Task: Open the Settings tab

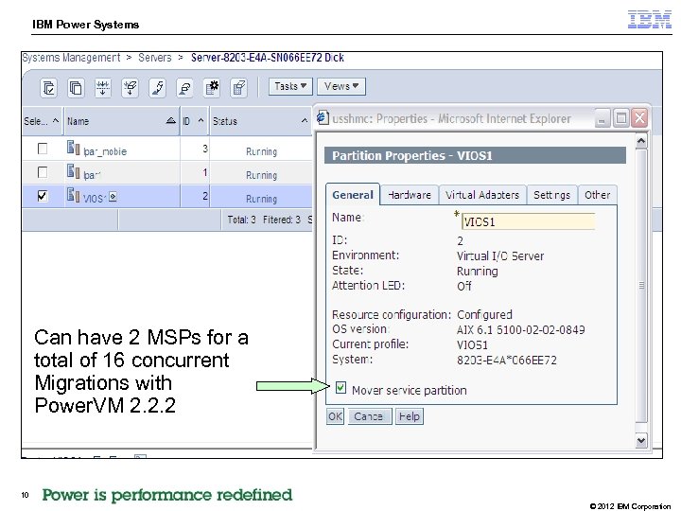Action: 552,195
